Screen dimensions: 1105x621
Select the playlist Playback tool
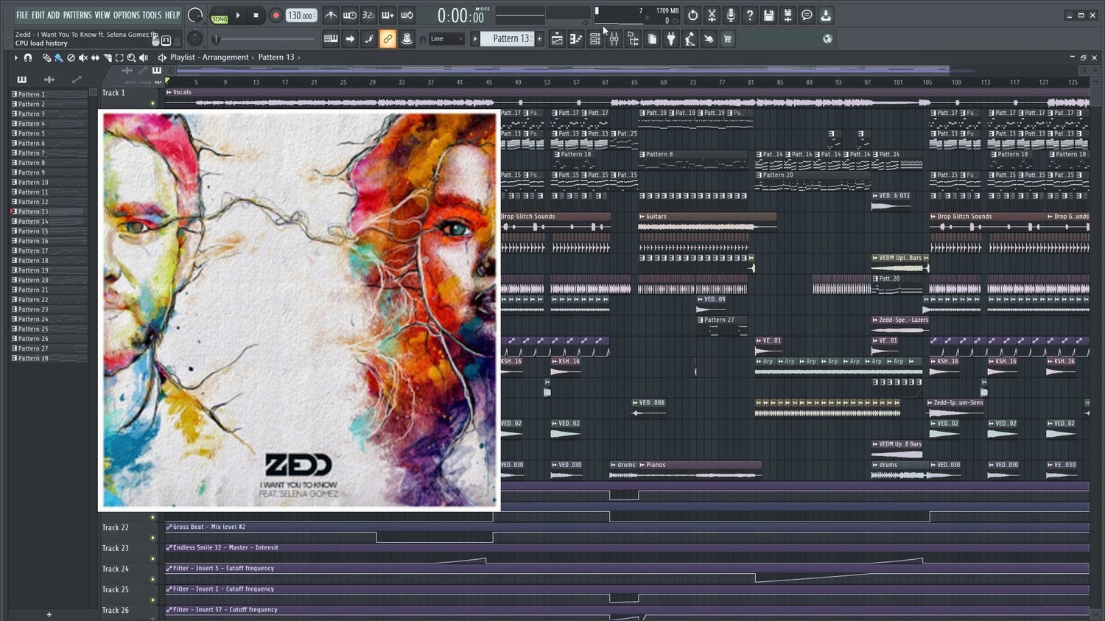(x=144, y=57)
